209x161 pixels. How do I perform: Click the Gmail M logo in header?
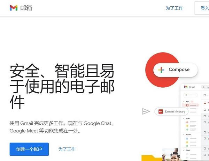[x=14, y=8]
